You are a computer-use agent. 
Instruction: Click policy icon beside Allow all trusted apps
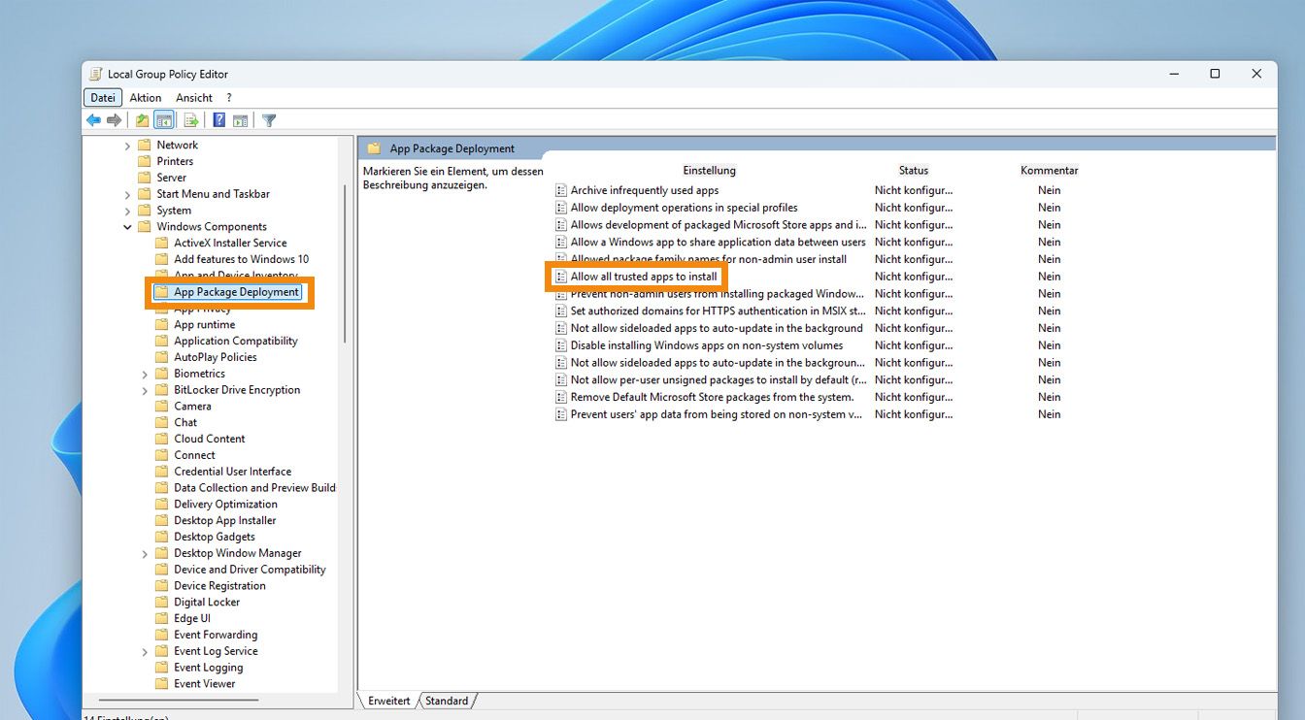point(560,277)
